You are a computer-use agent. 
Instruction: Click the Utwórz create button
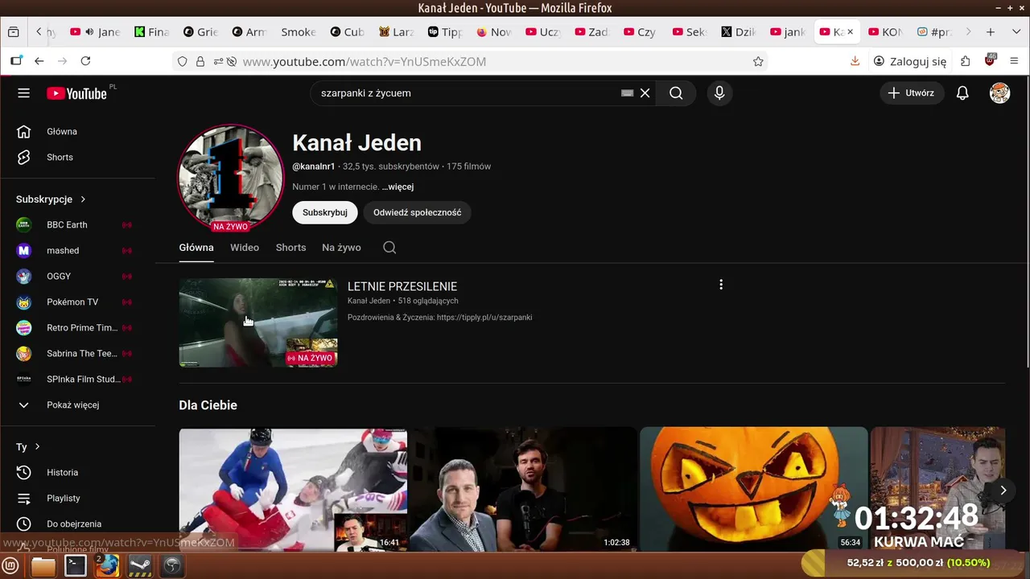tap(912, 93)
